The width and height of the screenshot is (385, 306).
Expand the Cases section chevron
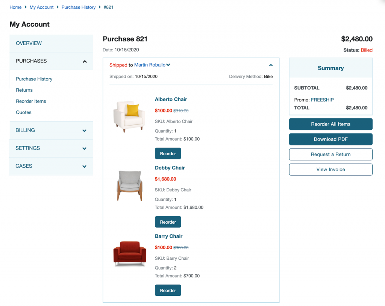(x=85, y=166)
